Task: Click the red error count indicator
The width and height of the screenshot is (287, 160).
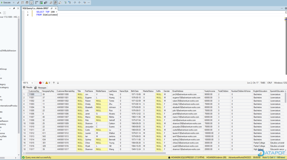Action: [41, 83]
